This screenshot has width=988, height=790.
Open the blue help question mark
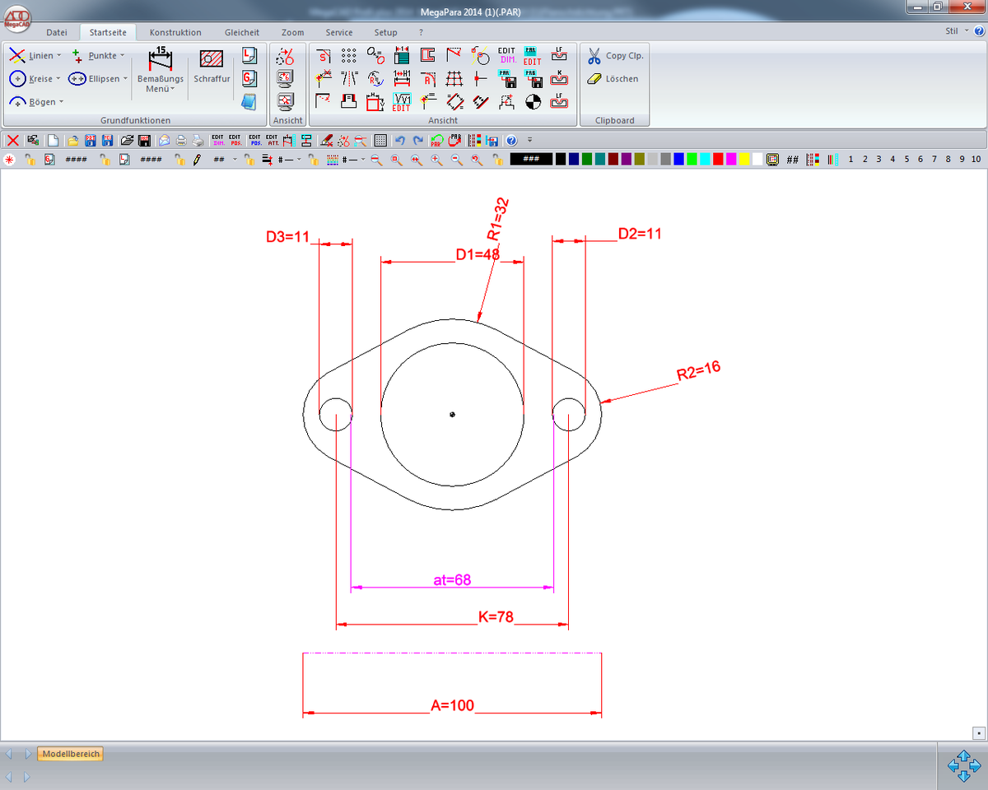[511, 140]
